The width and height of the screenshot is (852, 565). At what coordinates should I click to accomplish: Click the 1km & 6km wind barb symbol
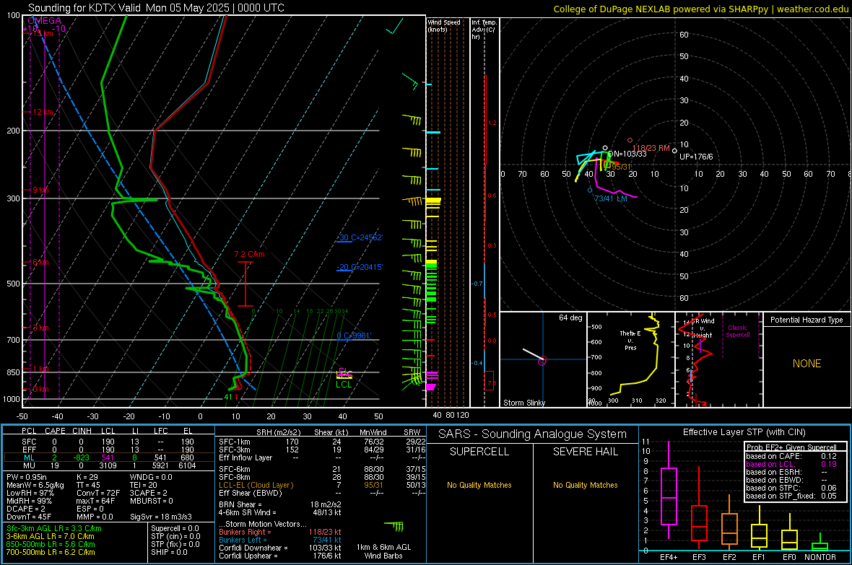[x=394, y=526]
